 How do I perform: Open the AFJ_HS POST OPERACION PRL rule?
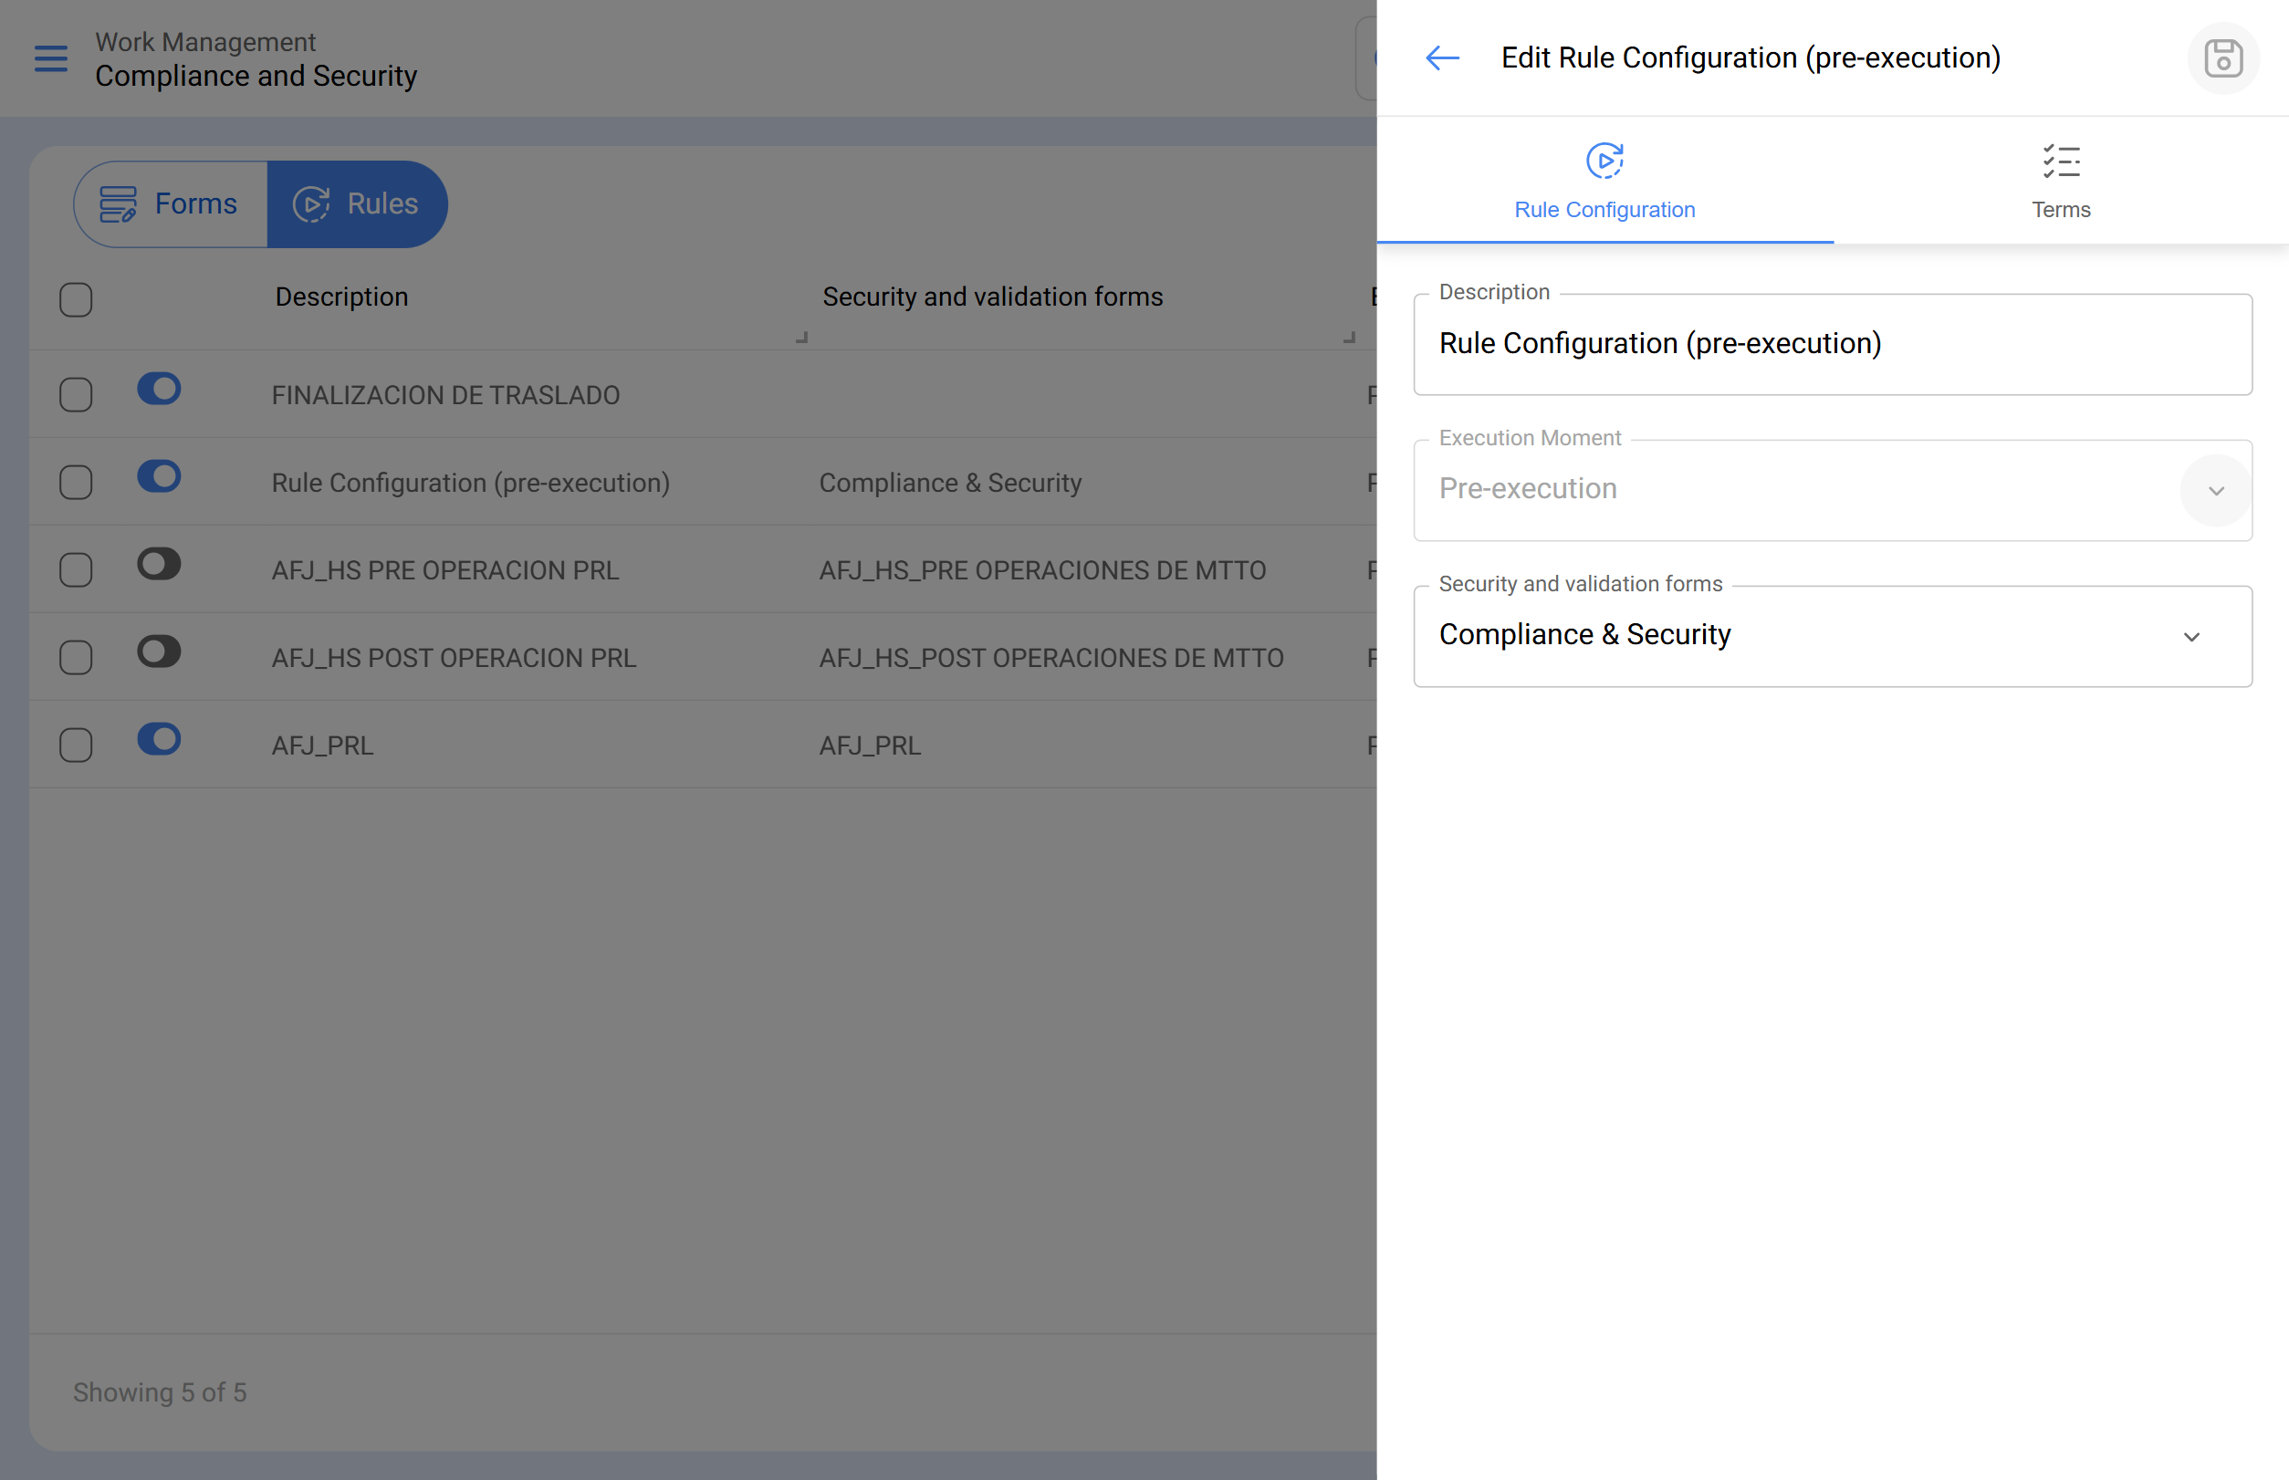454,658
